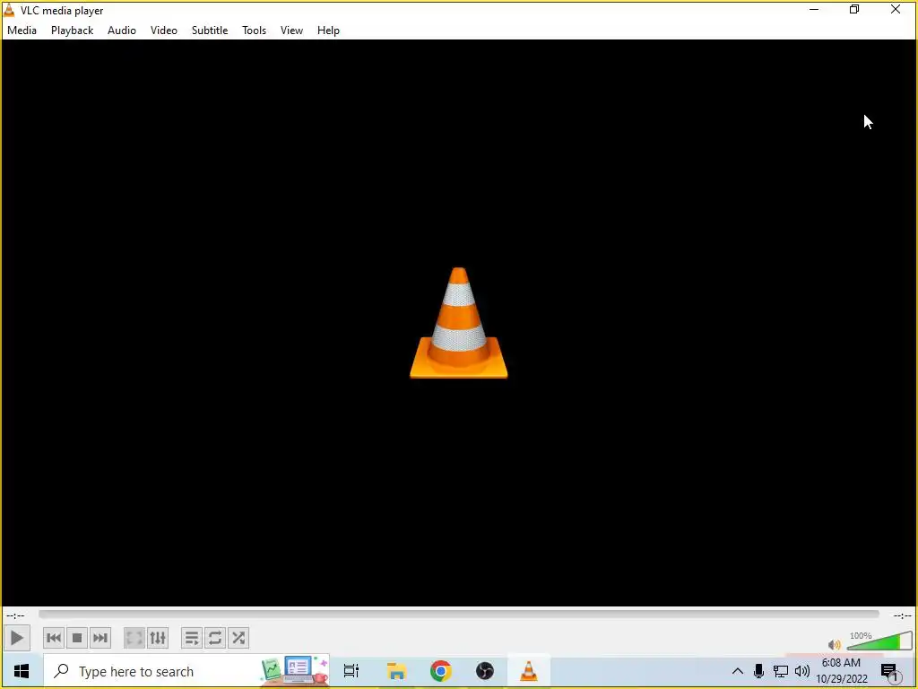Restore down the VLC window
This screenshot has height=689, width=918.
[854, 10]
